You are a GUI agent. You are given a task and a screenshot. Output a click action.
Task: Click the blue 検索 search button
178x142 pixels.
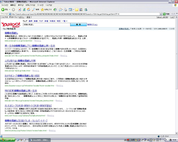click(79, 25)
